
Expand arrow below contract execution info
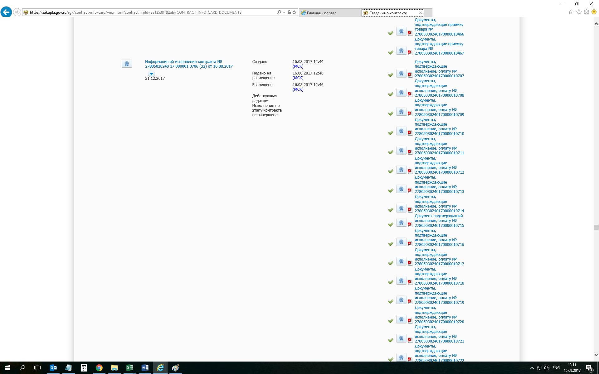tap(151, 74)
